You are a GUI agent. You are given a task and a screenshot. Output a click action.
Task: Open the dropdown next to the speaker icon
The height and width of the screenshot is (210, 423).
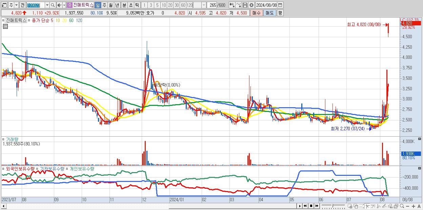[64, 5]
